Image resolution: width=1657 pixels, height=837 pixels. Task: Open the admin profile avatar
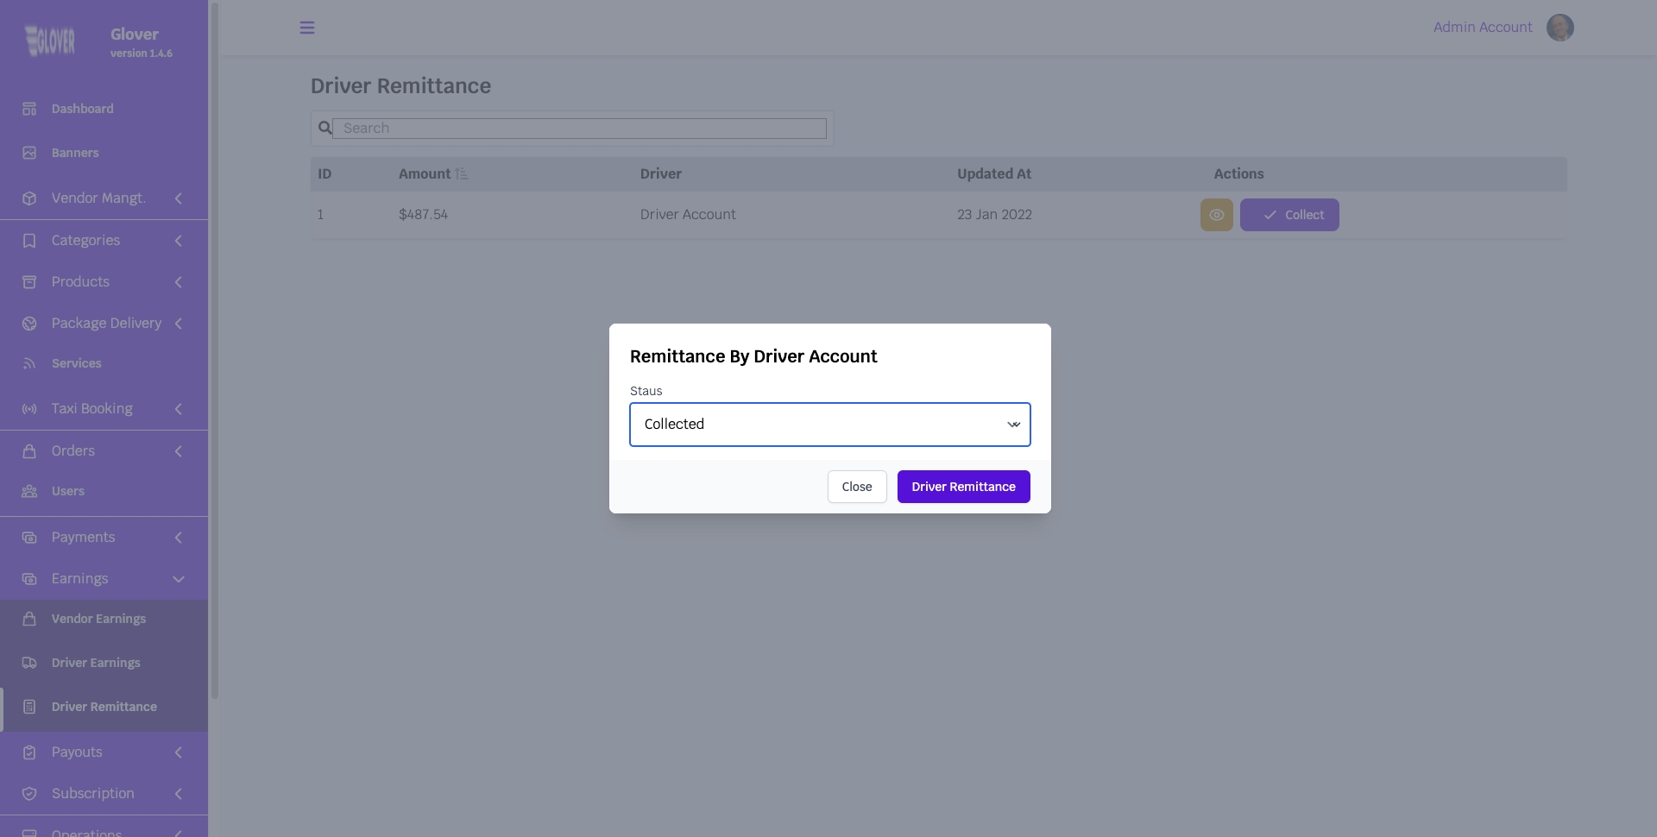click(1559, 28)
